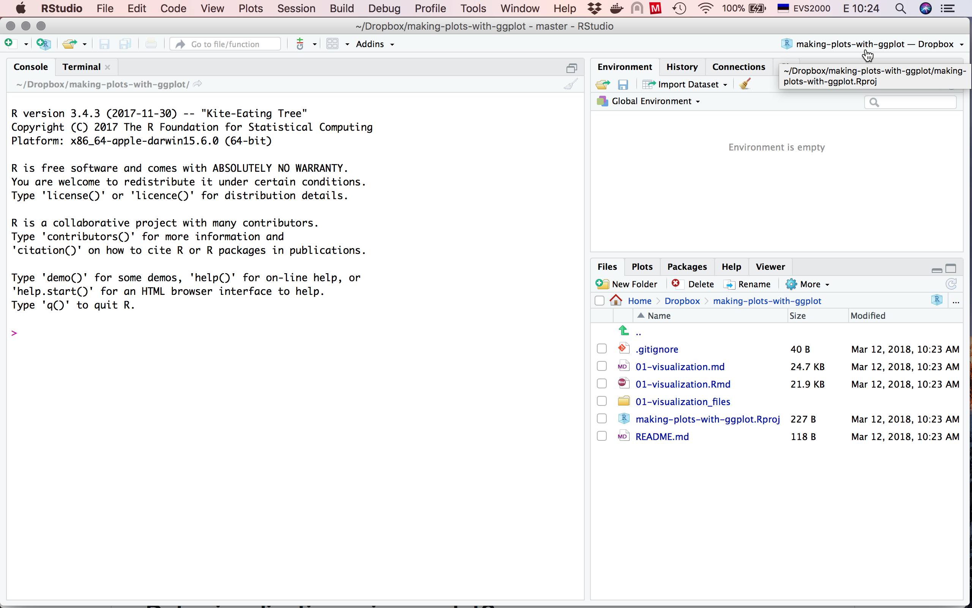Click the Git version control icon
The height and width of the screenshot is (608, 972).
(300, 44)
